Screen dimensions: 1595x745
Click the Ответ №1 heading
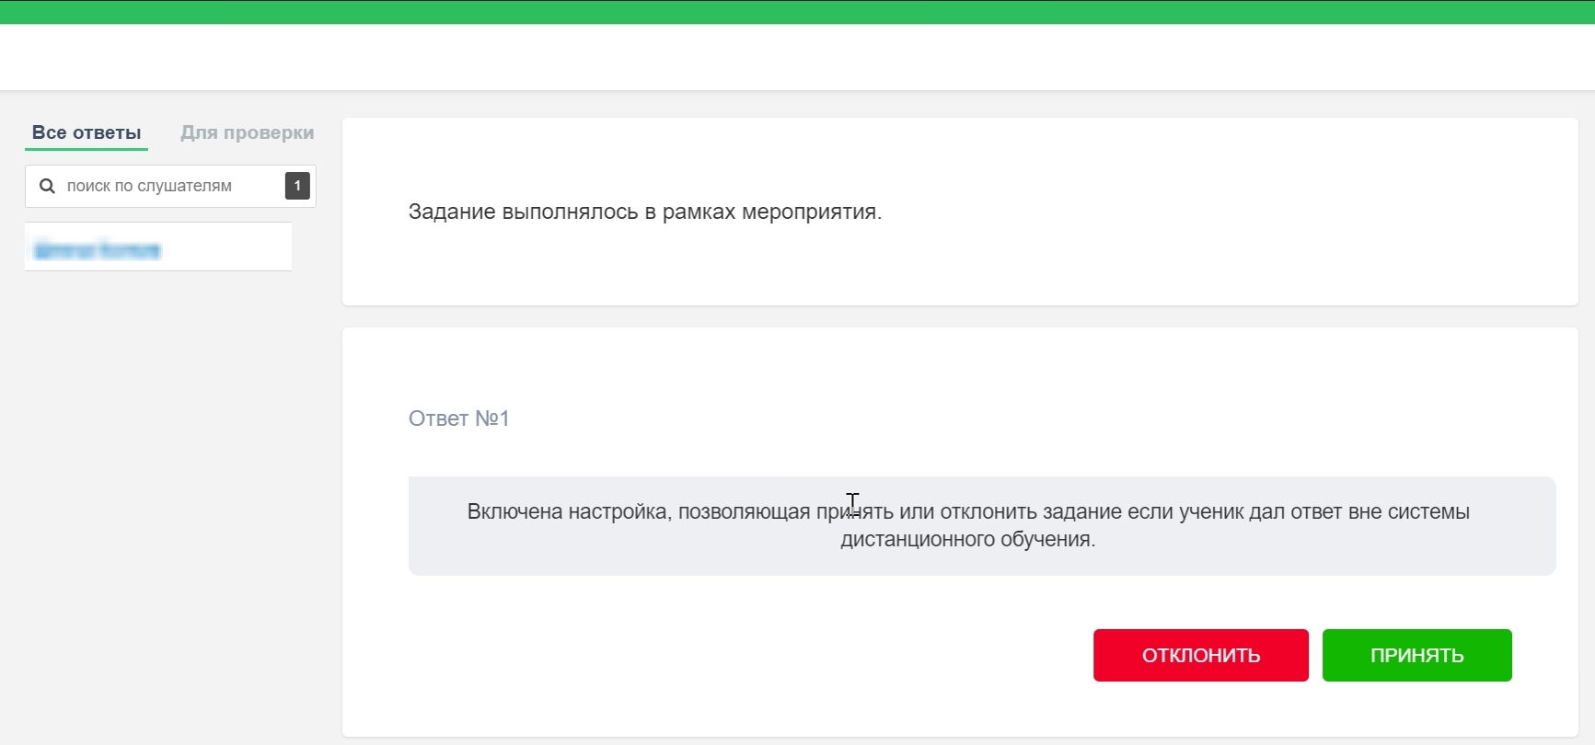pos(458,418)
